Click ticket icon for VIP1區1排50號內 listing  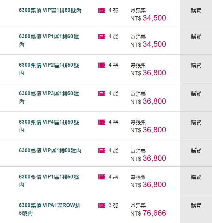(102, 177)
